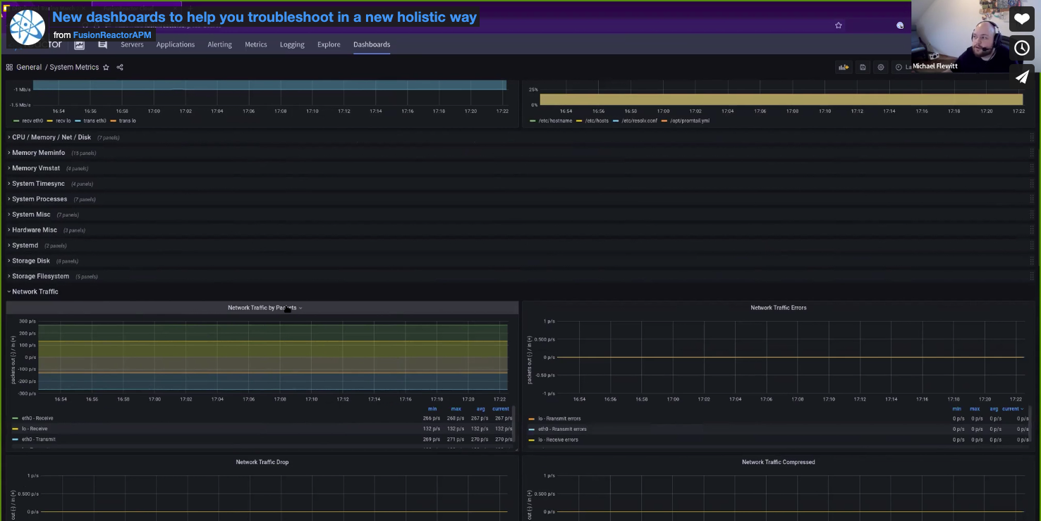Toggle /etc/hostname legend series
1041x521 pixels.
pyautogui.click(x=555, y=121)
